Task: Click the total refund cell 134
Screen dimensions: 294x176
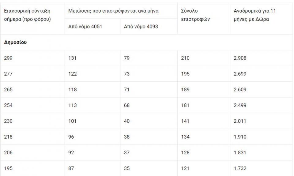Action: [x=185, y=137]
